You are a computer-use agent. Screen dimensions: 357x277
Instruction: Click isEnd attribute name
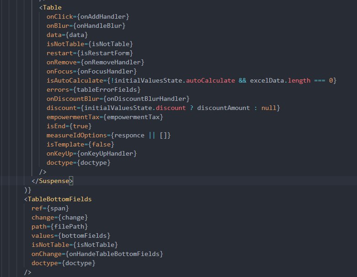tap(56, 126)
